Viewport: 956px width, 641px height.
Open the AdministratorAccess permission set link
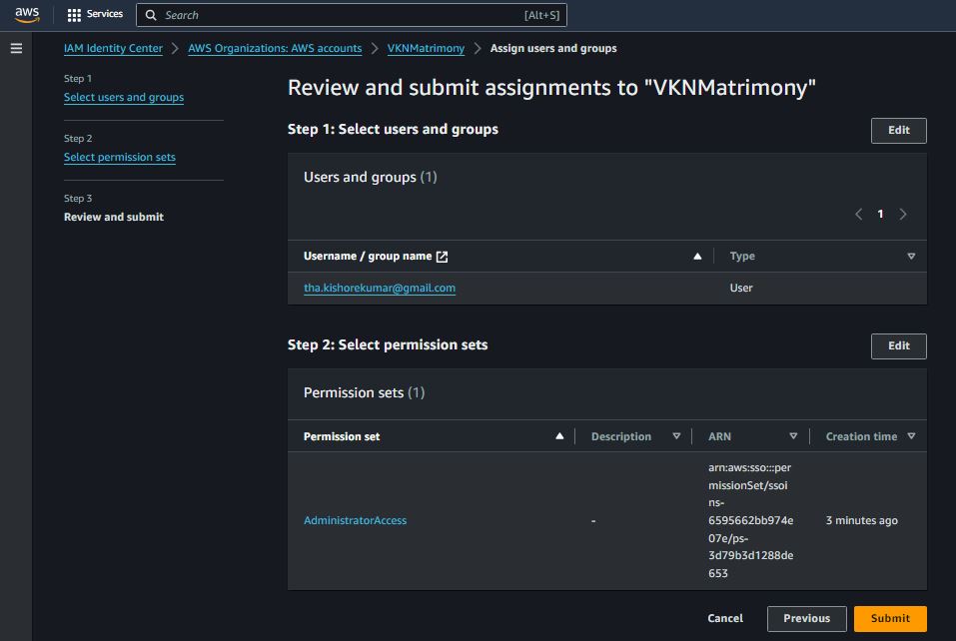tap(355, 520)
